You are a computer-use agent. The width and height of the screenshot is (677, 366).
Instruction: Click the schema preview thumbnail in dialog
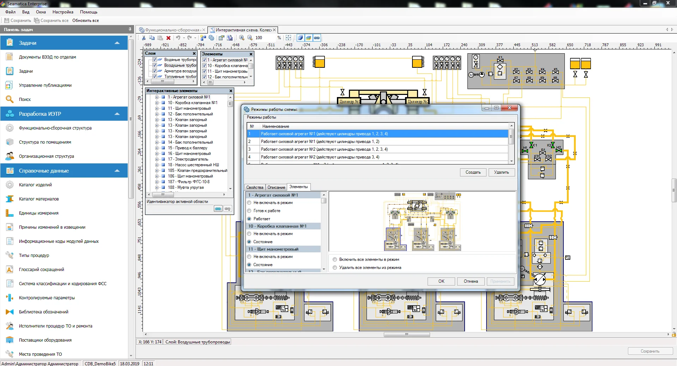(422, 222)
